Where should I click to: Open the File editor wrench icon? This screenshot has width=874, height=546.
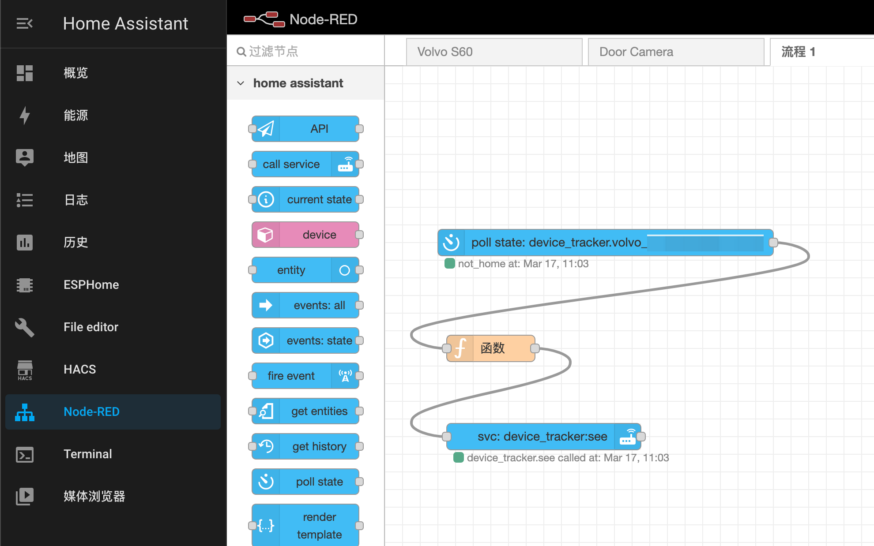25,327
